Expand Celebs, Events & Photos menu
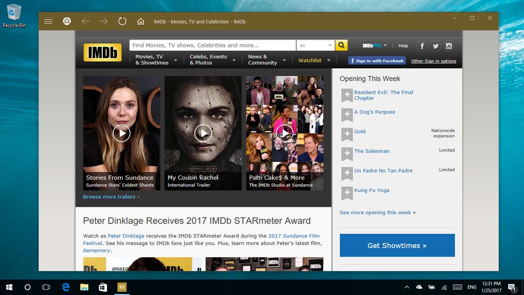The height and width of the screenshot is (295, 524). coord(213,60)
